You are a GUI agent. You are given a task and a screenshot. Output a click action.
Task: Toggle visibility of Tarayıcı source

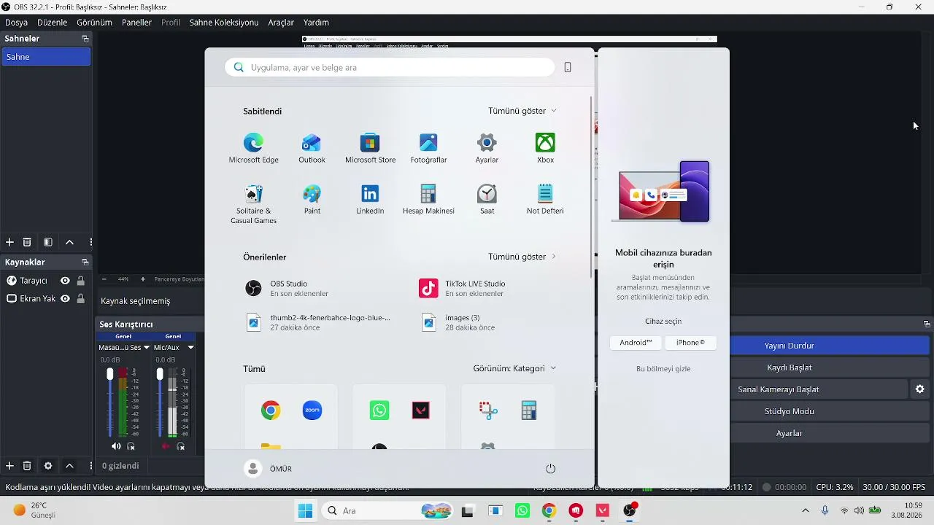[65, 281]
